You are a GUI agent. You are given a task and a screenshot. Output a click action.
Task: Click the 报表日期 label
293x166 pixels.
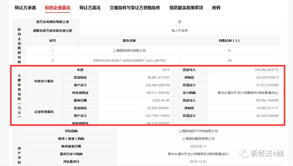(80, 100)
